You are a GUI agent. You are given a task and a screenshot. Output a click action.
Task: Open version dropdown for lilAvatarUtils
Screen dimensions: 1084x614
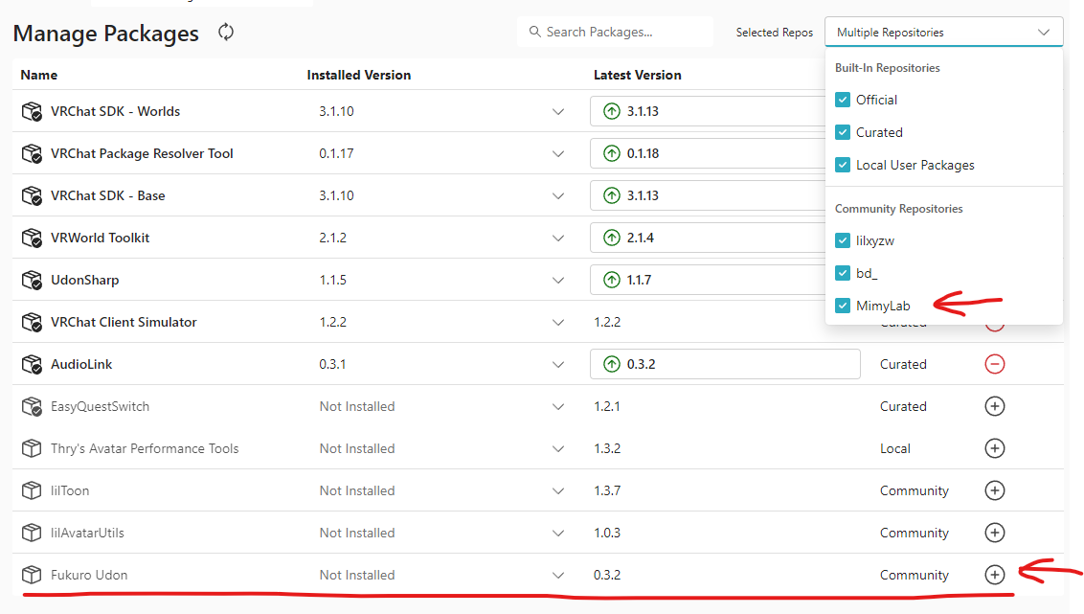558,534
